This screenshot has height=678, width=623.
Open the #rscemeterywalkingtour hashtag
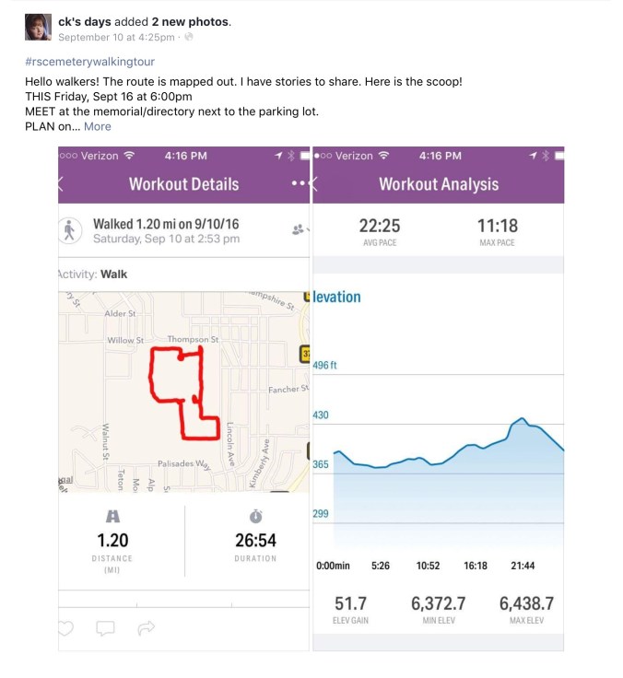89,62
